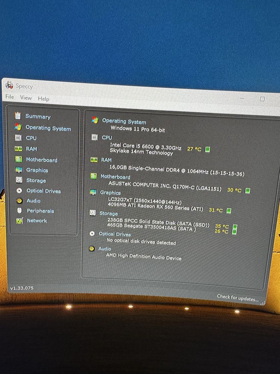280x374 pixels.
Task: Click the RAM stick icon in sidebar
Action: coord(18,148)
